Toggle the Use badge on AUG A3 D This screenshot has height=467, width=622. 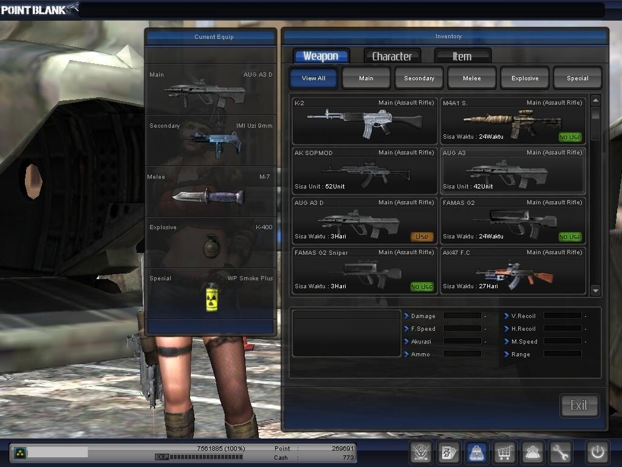422,237
